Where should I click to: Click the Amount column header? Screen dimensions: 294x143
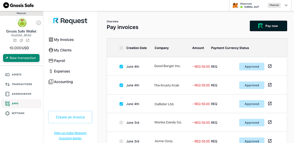(198, 48)
